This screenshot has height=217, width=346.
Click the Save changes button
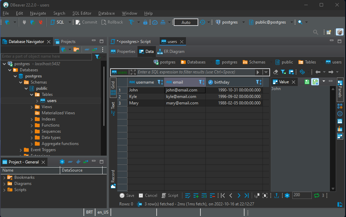click(127, 196)
